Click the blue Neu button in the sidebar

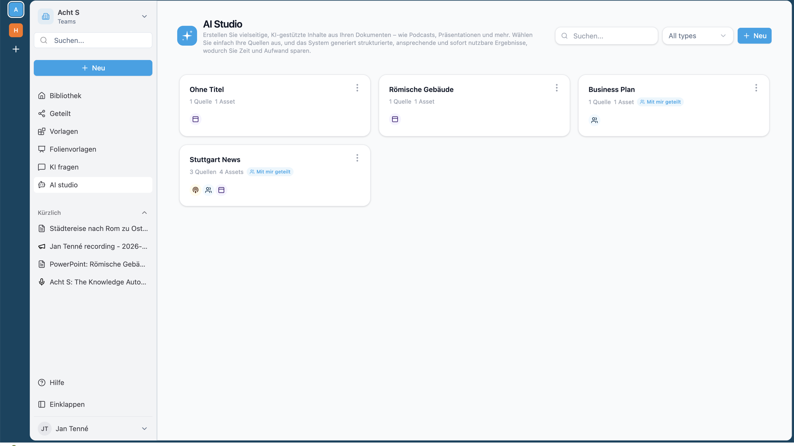point(93,68)
